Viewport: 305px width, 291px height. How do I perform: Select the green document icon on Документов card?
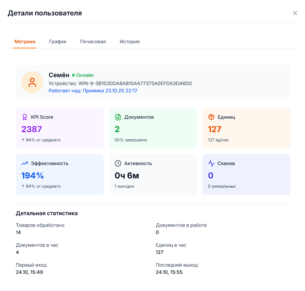118,117
